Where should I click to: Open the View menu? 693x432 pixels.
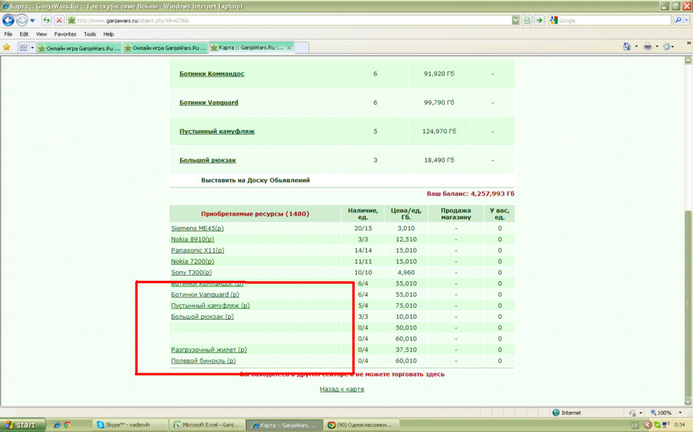coord(42,34)
